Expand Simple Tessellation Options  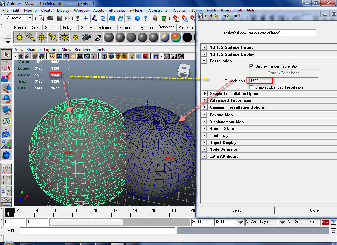205,94
